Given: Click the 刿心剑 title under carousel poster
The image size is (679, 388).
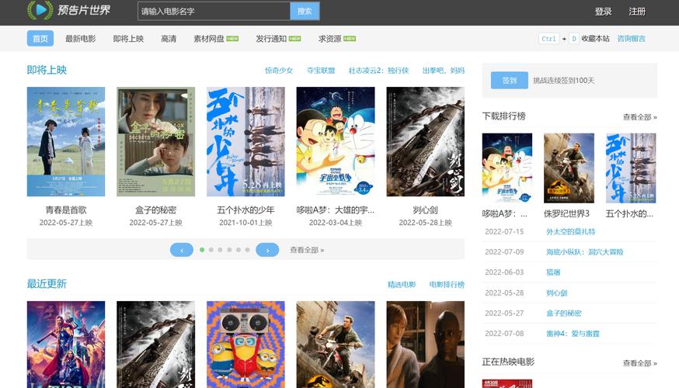Looking at the screenshot, I should point(425,210).
